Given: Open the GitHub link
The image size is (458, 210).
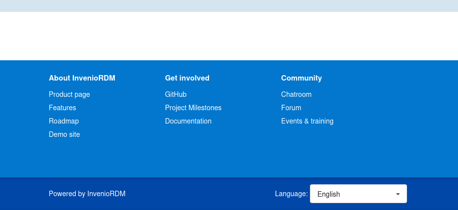Looking at the screenshot, I should 176,94.
